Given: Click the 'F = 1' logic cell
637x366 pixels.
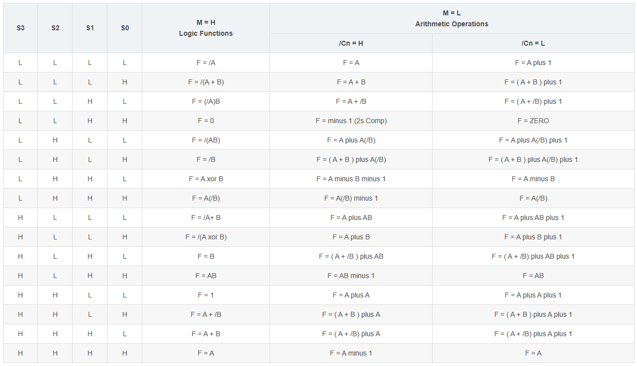Looking at the screenshot, I should coord(206,295).
